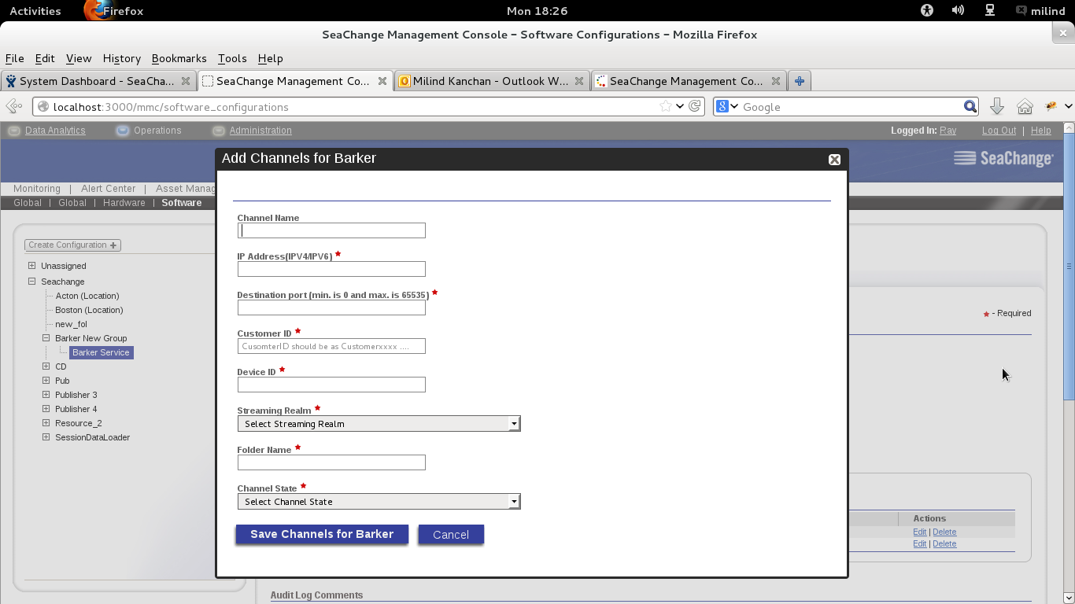Focus the Folder Name field
Image resolution: width=1075 pixels, height=604 pixels.
tap(331, 462)
